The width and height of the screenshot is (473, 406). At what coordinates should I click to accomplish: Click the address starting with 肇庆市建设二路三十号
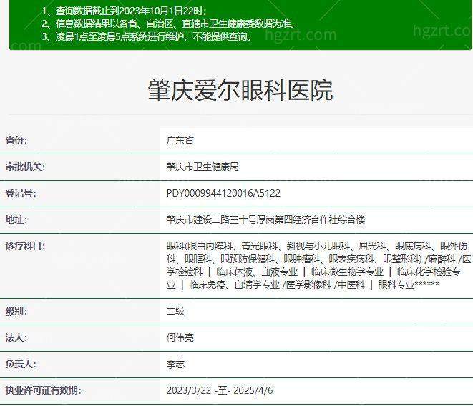coord(265,219)
